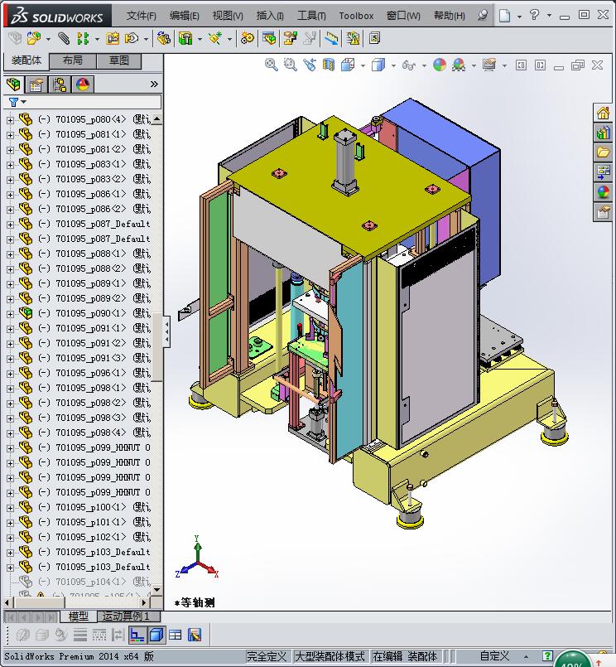This screenshot has width=616, height=667.
Task: Open the Linear Component Pattern tool
Action: pyautogui.click(x=83, y=39)
